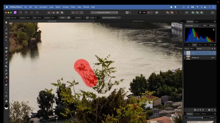
Task: Open the All Channels dropdown
Action: [191, 26]
